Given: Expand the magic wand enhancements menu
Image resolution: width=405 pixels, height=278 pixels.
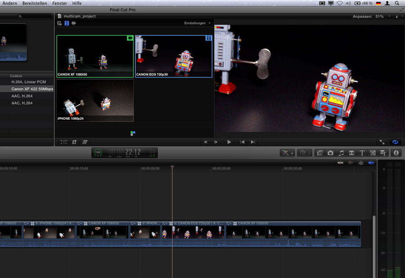Looking at the screenshot, I should click(287, 153).
